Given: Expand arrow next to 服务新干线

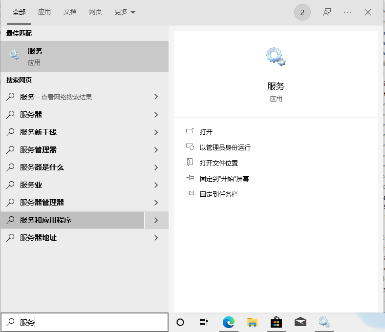Looking at the screenshot, I should click(x=156, y=132).
